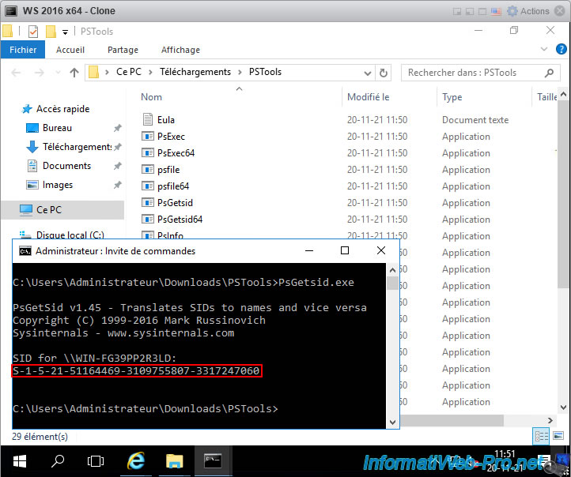Switch to the Affichage ribbon tab
Image resolution: width=571 pixels, height=477 pixels.
coord(180,50)
